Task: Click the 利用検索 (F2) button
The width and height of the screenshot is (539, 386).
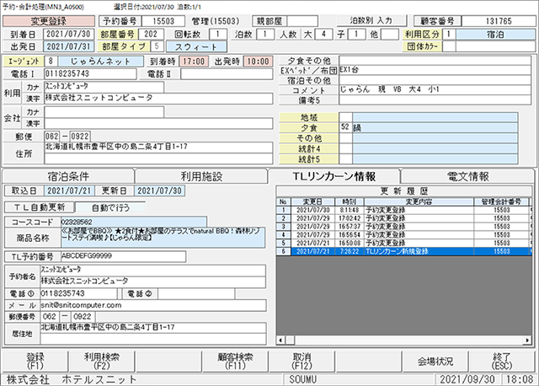Action: coord(102,361)
